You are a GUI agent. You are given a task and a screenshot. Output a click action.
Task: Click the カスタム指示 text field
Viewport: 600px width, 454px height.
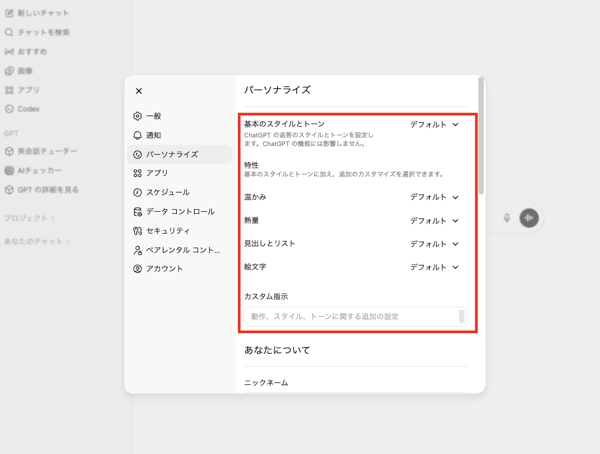click(x=352, y=317)
